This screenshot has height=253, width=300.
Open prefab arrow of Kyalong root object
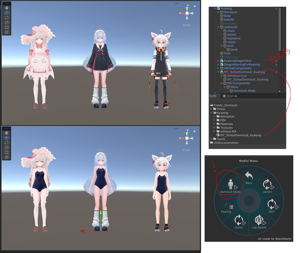click(x=276, y=9)
